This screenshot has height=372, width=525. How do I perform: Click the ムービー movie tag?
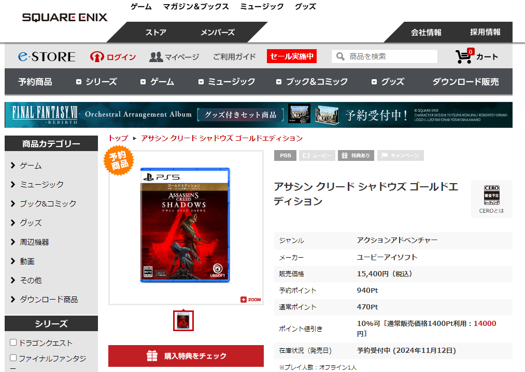point(317,155)
